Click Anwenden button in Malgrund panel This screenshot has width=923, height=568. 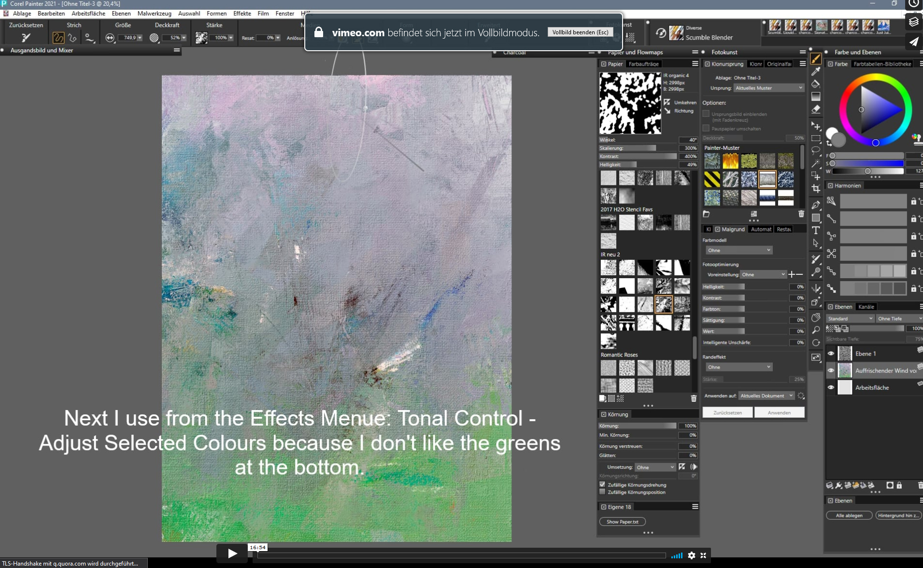[779, 412]
